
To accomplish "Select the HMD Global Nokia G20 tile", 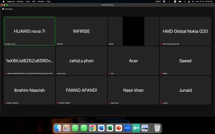I will pos(185,31).
